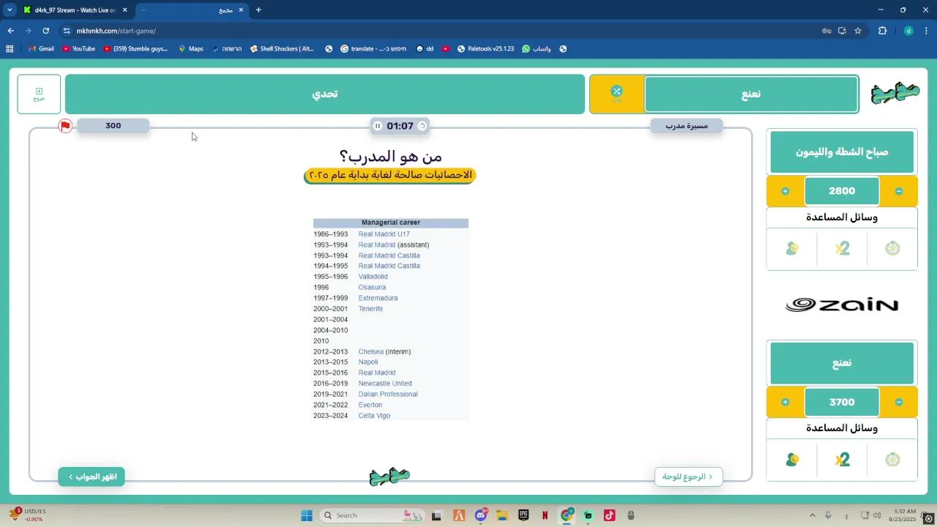
Task: Click the Extremadura link
Action: tap(378, 298)
